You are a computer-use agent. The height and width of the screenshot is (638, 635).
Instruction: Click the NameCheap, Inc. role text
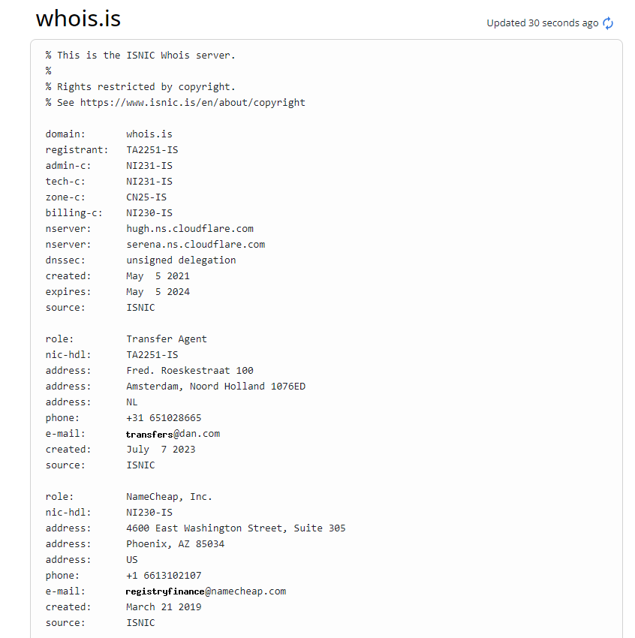click(x=169, y=497)
